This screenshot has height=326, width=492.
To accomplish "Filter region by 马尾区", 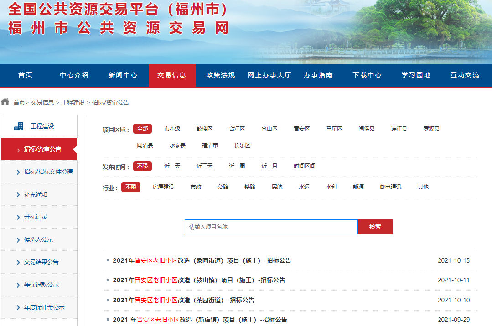I will point(334,129).
